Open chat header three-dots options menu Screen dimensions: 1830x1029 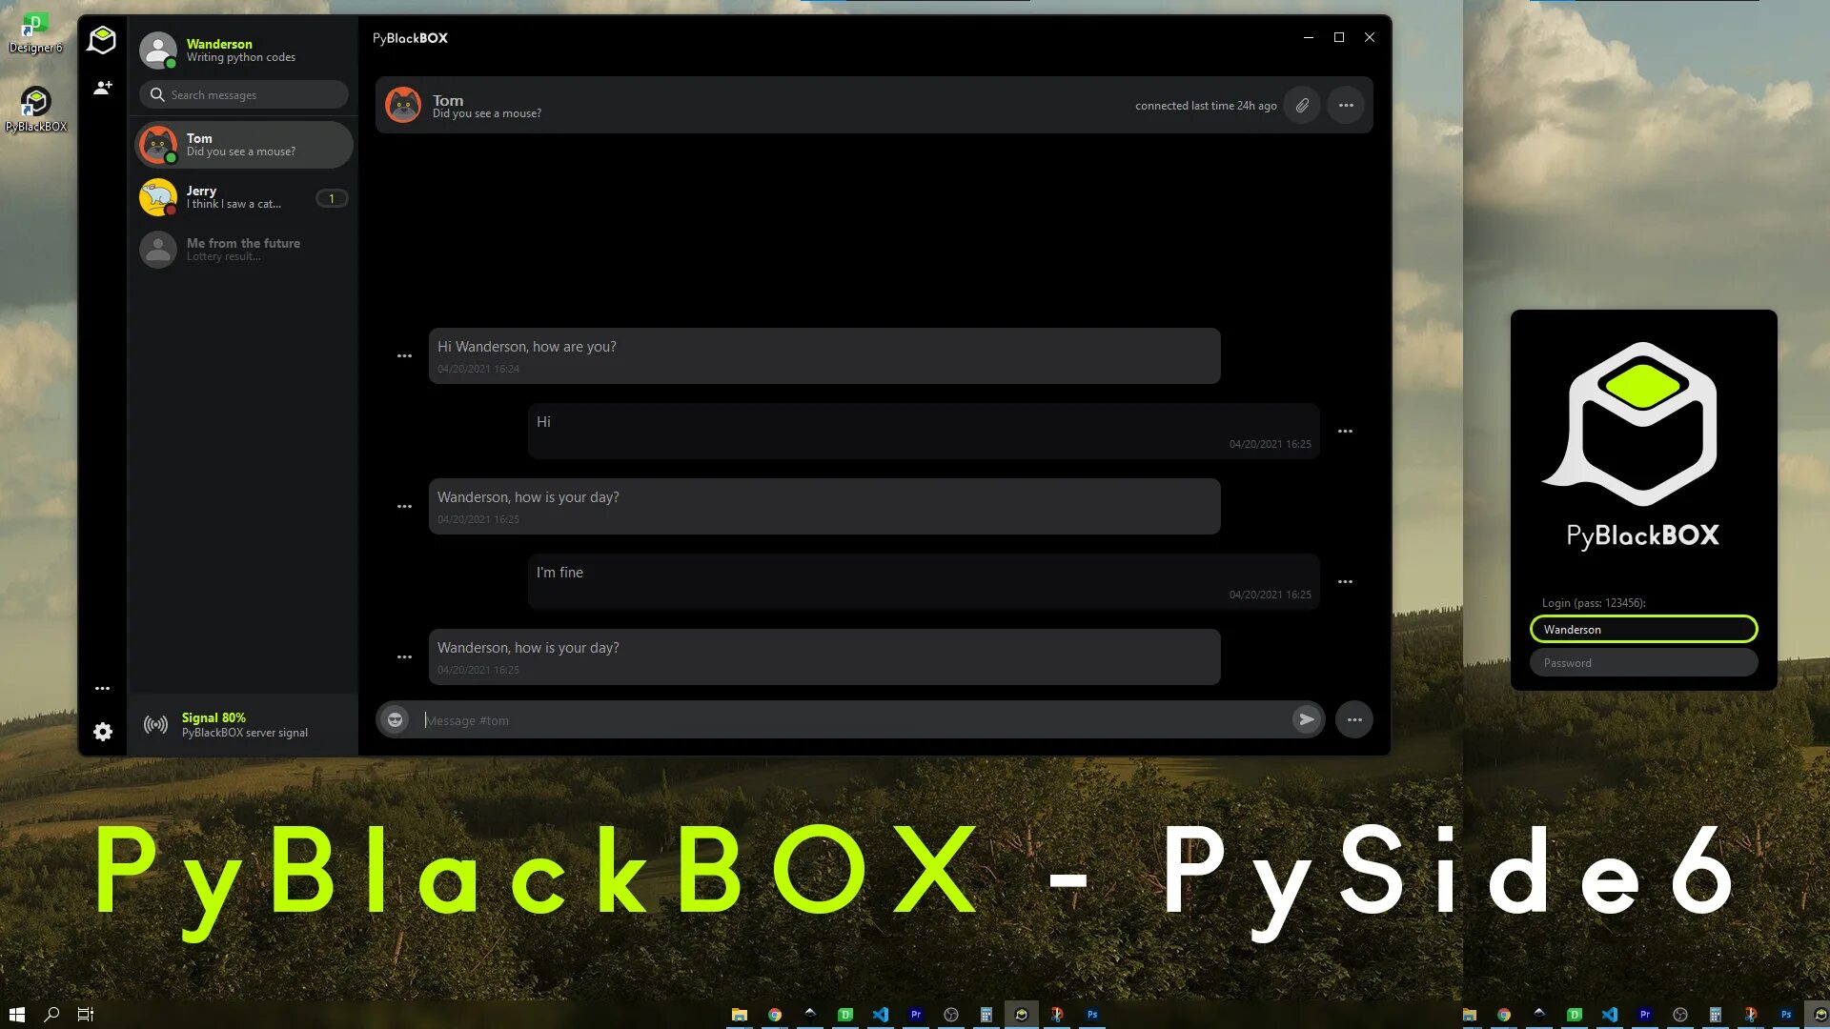[1346, 106]
